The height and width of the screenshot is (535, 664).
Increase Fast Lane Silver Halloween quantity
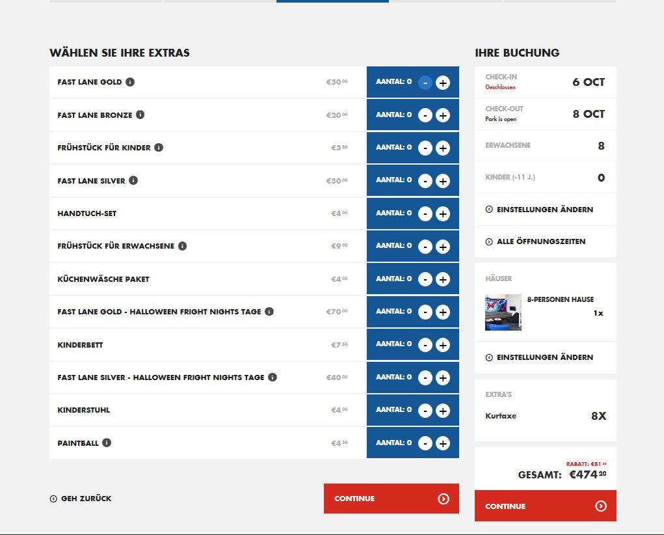point(442,377)
